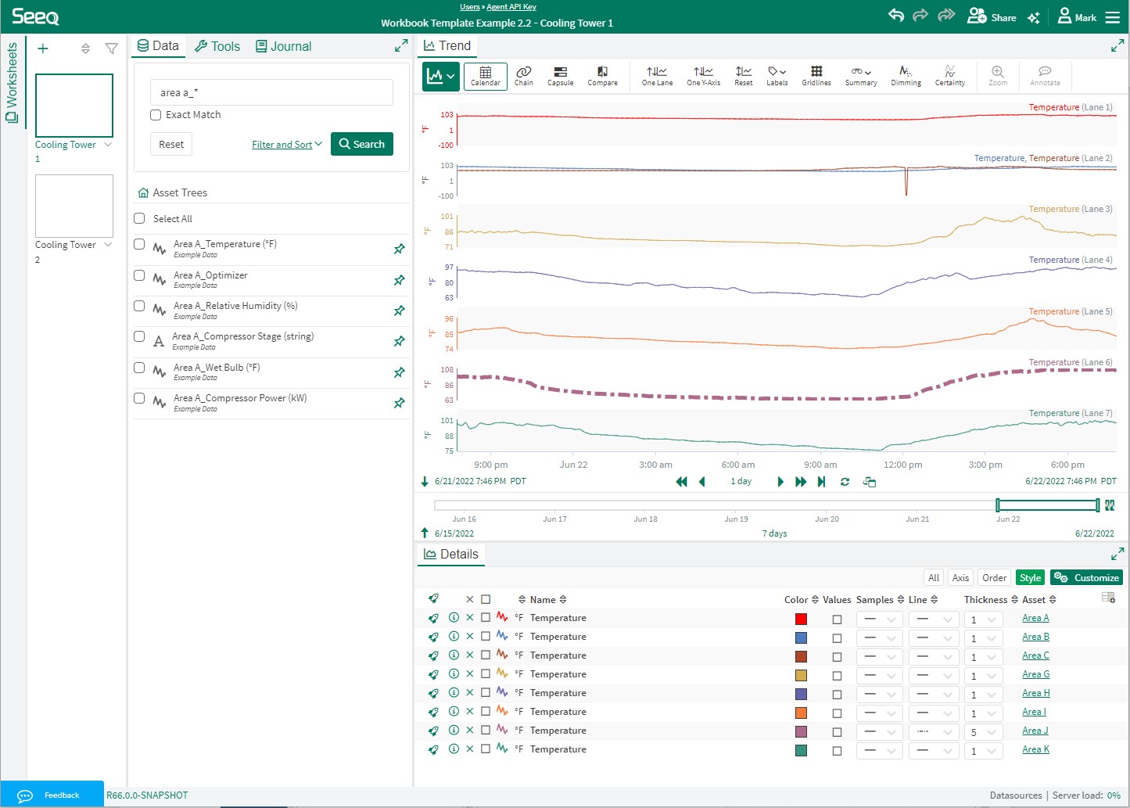This screenshot has height=808, width=1130.
Task: Select Area A_Relative Humidity checkbox
Action: [139, 306]
